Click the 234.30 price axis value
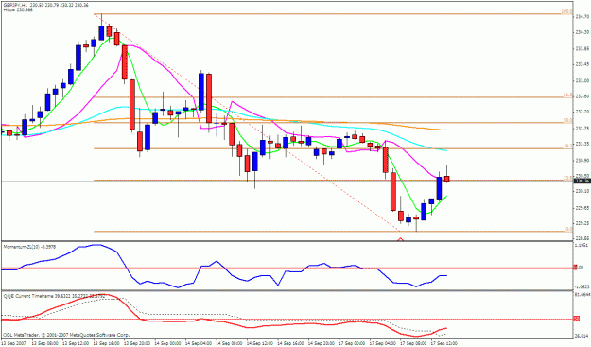Image resolution: width=591 pixels, height=347 pixels. [582, 32]
